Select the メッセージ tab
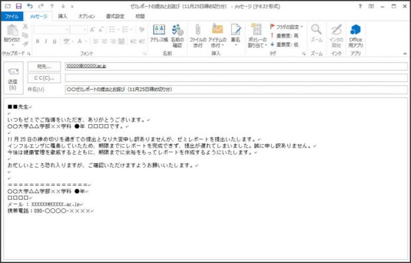The width and height of the screenshot is (411, 263). [x=38, y=17]
